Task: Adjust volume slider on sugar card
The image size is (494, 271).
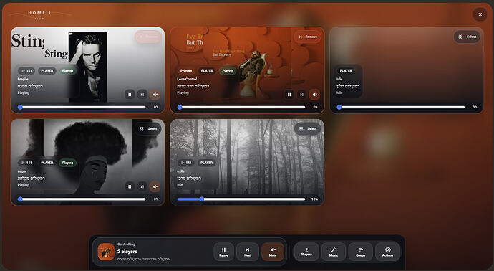Action: [x=82, y=199]
